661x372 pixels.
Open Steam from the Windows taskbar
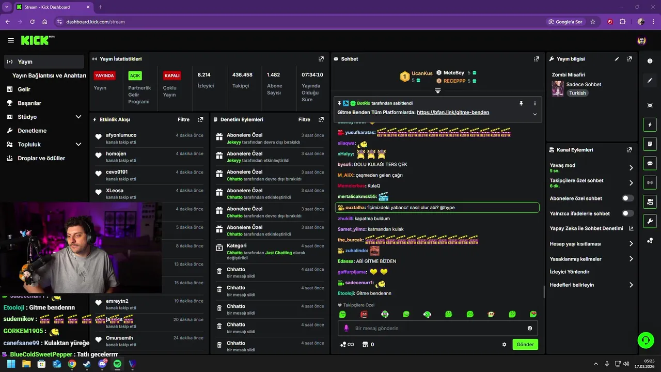[87, 364]
